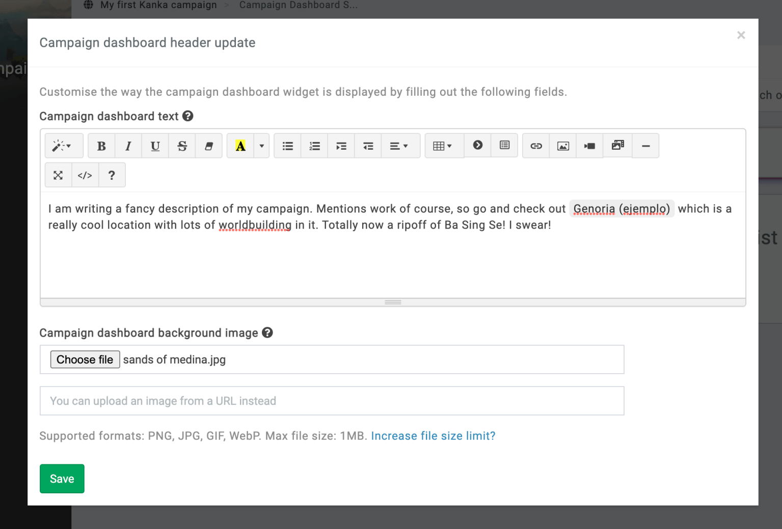
Task: Open Campaign Dashboard S... breadcrumb item
Action: [299, 5]
